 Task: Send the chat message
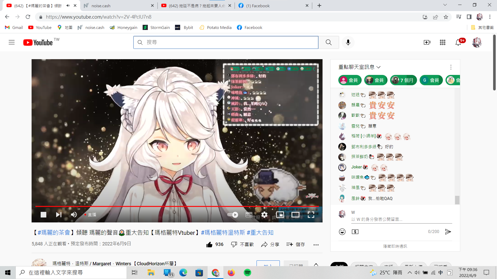tap(448, 232)
